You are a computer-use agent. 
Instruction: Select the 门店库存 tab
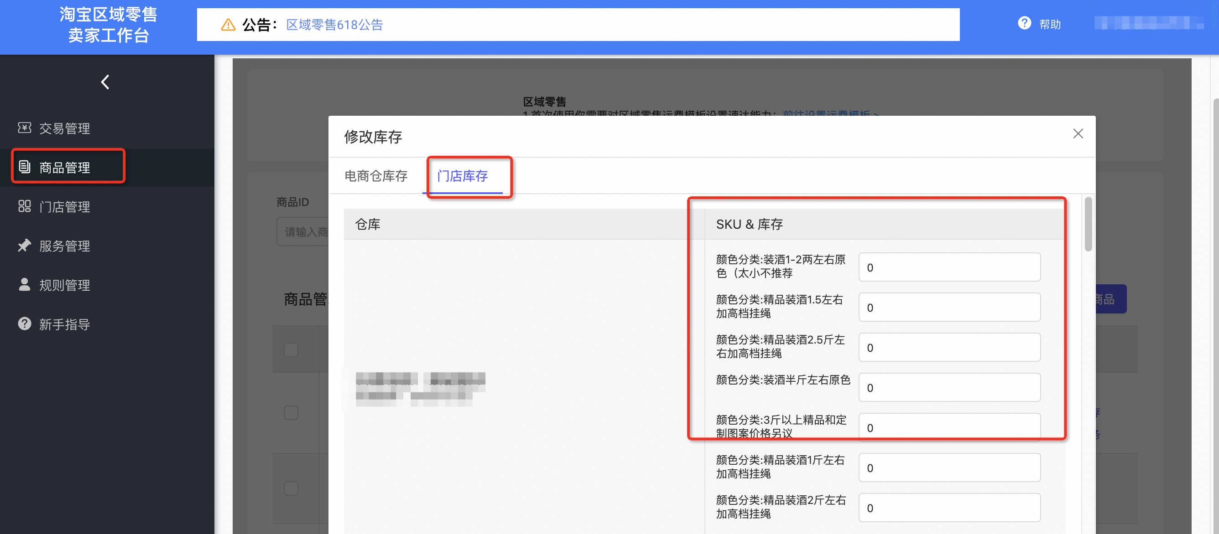462,176
